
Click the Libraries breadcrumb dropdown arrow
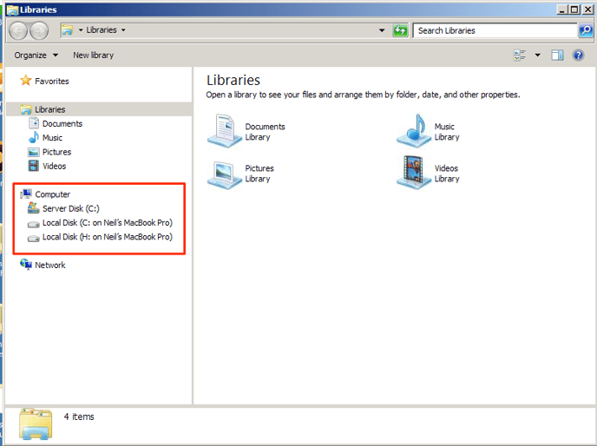pyautogui.click(x=123, y=30)
